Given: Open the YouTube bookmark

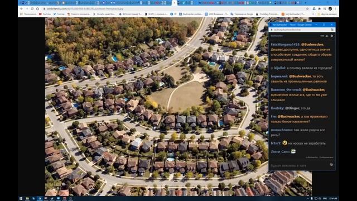Looking at the screenshot, I should pyautogui.click(x=45, y=14).
